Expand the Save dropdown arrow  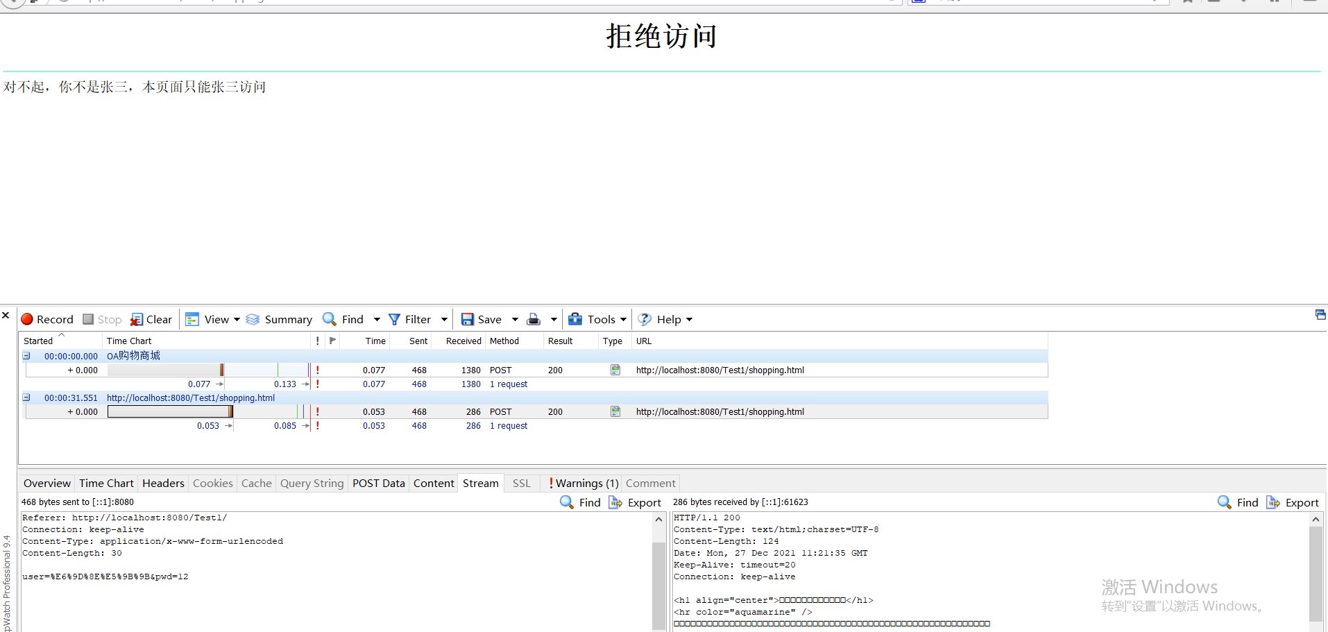[515, 320]
